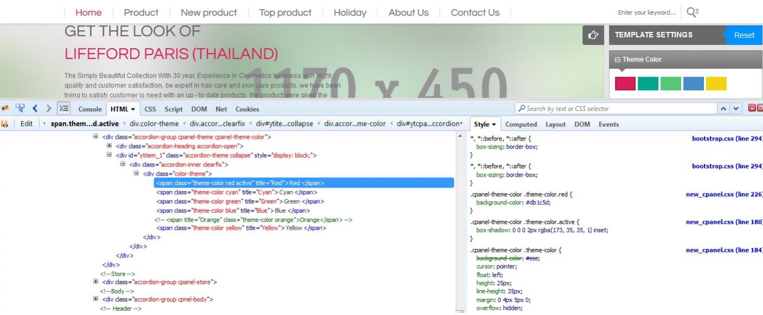Viewport: 763px width, 315px height.
Task: Open the Holiday navigation link
Action: click(x=350, y=12)
